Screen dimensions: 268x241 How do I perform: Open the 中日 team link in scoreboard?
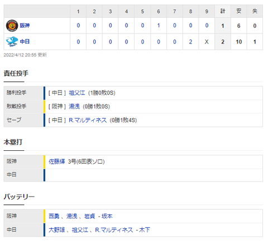pyautogui.click(x=25, y=42)
